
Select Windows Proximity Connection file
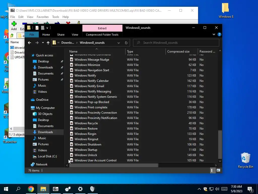(95, 112)
